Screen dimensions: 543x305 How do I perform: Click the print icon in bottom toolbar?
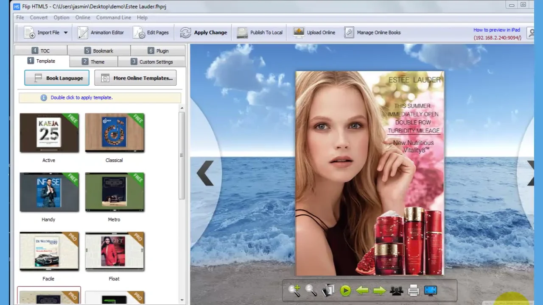pyautogui.click(x=413, y=291)
